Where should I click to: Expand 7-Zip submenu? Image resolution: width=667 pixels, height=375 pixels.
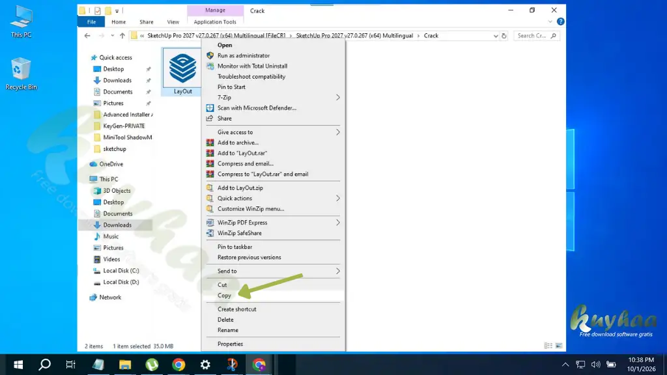pos(338,98)
